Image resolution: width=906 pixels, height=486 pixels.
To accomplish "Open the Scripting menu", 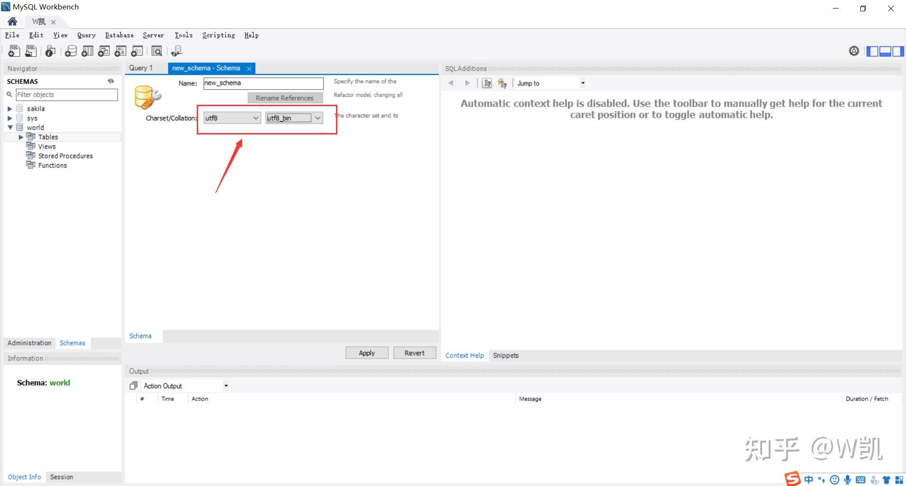I will (218, 35).
